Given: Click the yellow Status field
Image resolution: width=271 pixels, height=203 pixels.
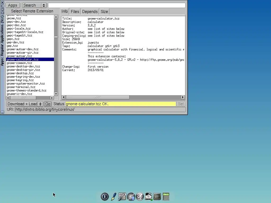Looking at the screenshot, I should click(x=121, y=104).
